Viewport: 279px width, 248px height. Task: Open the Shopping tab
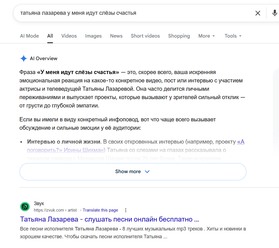(179, 36)
